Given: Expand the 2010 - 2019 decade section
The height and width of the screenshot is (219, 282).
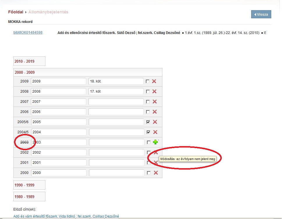Looking at the screenshot, I should coord(24,61).
